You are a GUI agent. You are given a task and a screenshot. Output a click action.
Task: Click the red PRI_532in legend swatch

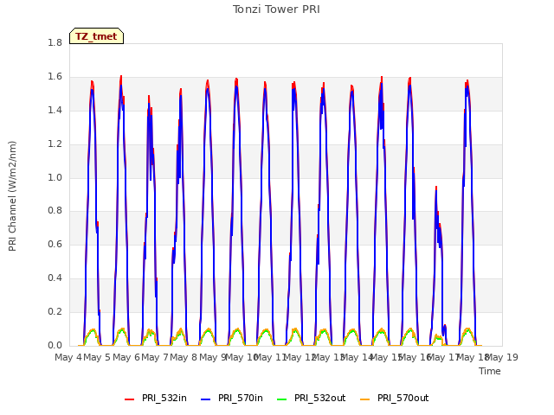[129, 399]
